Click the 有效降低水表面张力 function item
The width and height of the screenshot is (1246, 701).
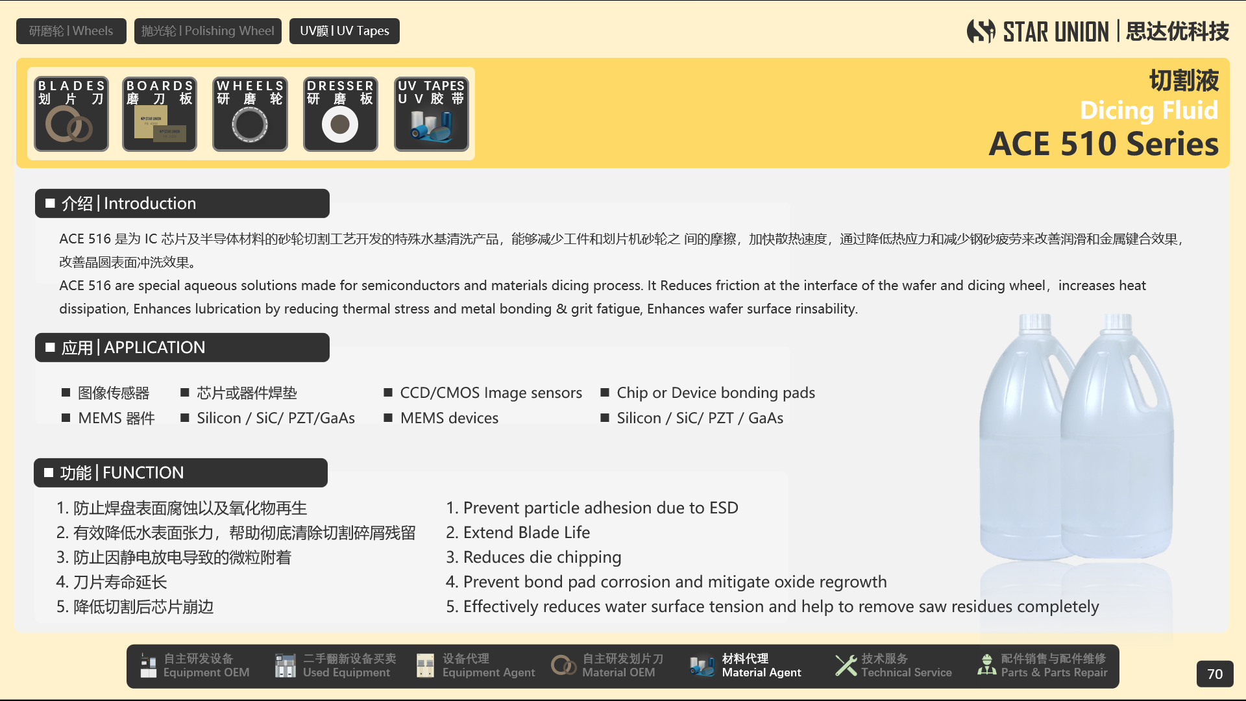(236, 532)
